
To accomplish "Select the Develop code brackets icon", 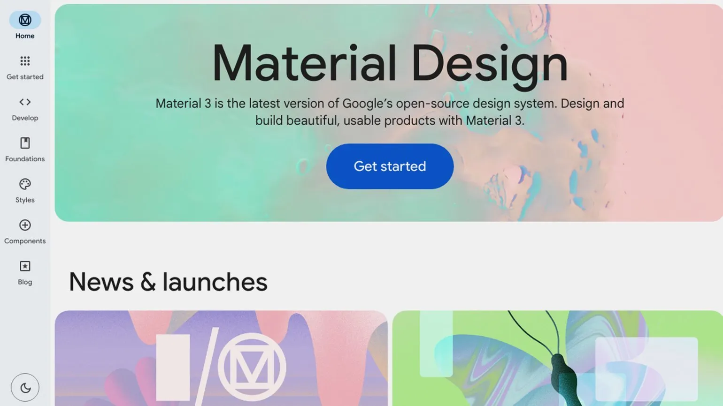I will click(25, 102).
